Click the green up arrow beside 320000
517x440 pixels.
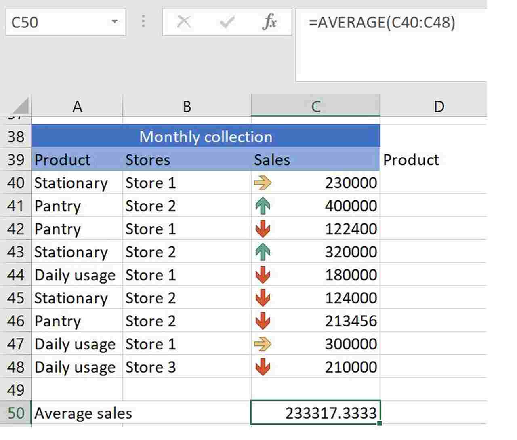point(263,252)
